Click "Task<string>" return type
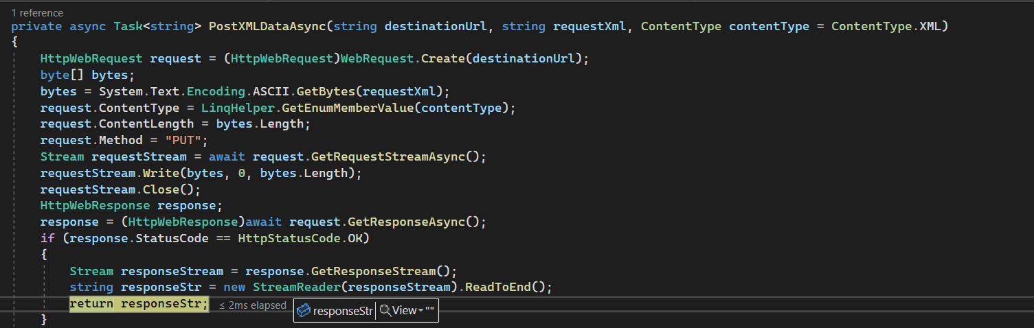Screen dimensions: 1034x328 pyautogui.click(x=157, y=26)
